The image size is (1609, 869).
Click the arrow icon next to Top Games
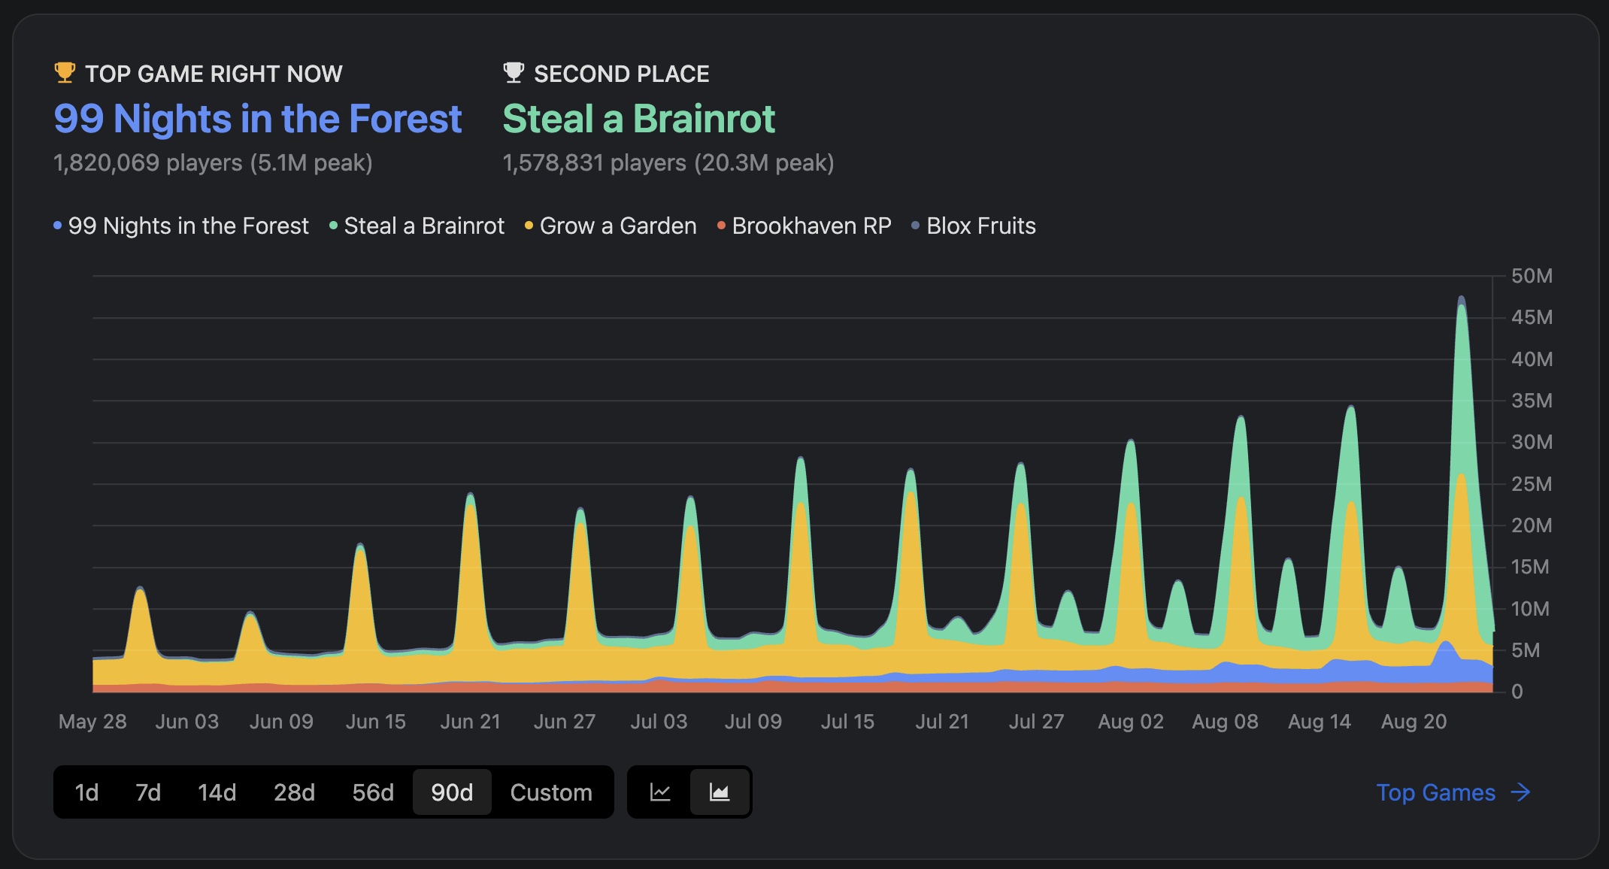pyautogui.click(x=1522, y=792)
